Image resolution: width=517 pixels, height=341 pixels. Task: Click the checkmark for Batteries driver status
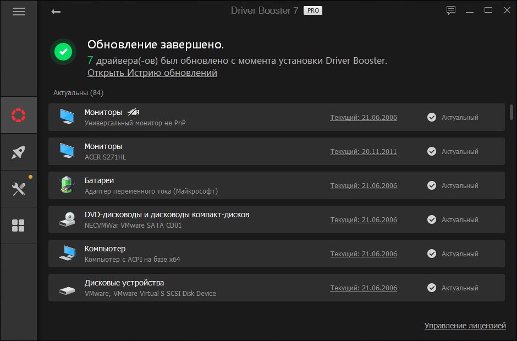432,185
